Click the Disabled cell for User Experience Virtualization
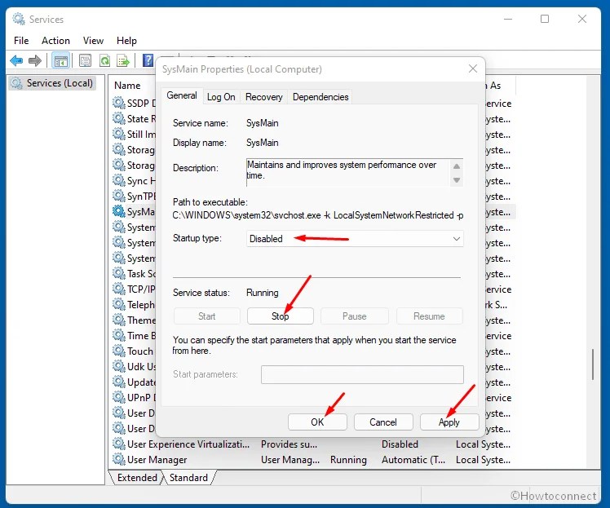 [x=400, y=444]
